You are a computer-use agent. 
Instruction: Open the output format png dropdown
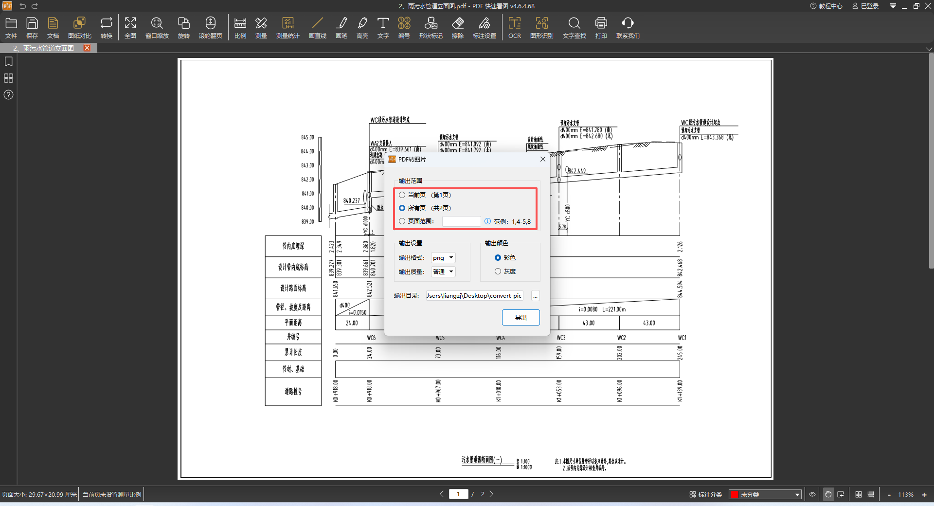443,258
